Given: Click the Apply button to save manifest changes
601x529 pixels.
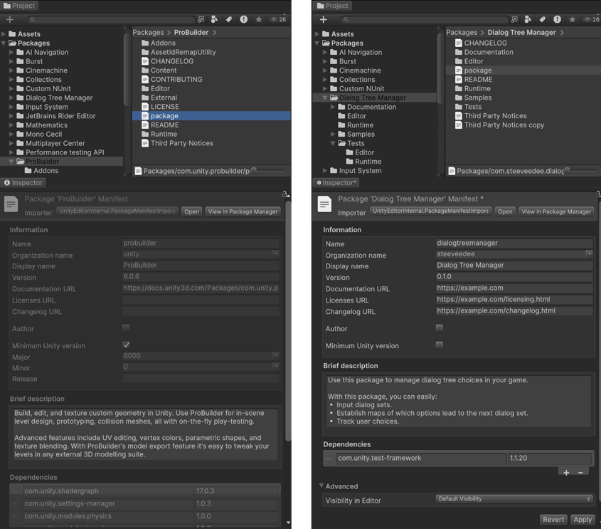Looking at the screenshot, I should 583,519.
